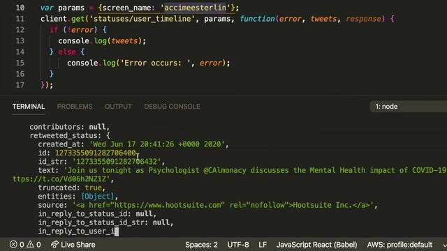The width and height of the screenshot is (447, 251).
Task: Start Live Share from the status bar
Action: point(73,245)
